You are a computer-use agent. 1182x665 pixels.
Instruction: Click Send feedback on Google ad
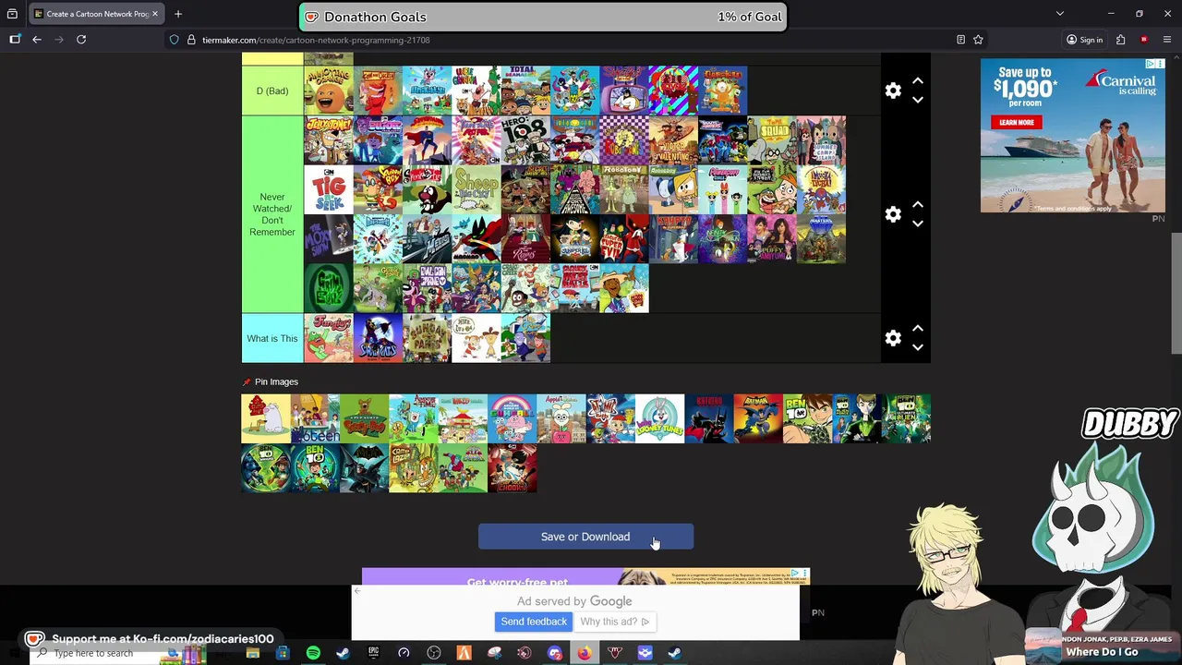pos(534,622)
